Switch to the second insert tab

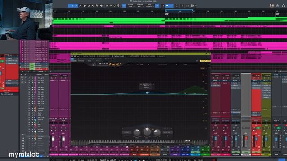click(x=104, y=56)
